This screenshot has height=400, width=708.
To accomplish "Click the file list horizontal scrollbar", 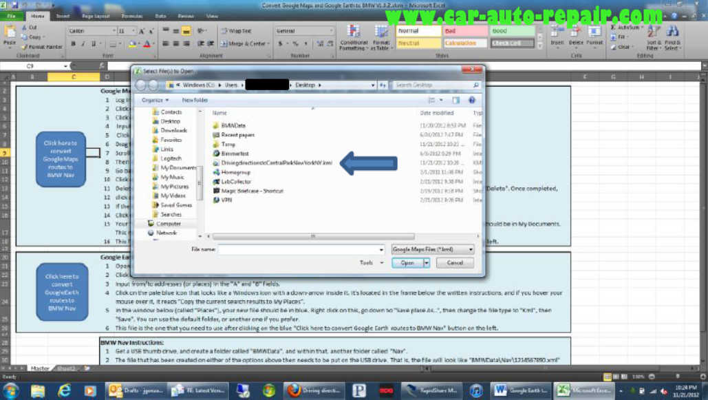I will click(x=313, y=236).
